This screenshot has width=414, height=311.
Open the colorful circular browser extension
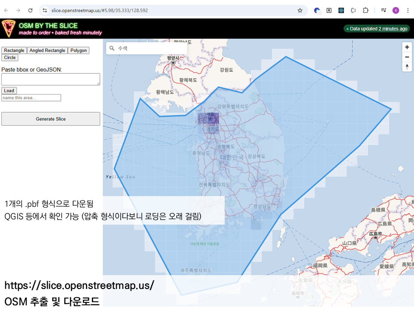(317, 10)
